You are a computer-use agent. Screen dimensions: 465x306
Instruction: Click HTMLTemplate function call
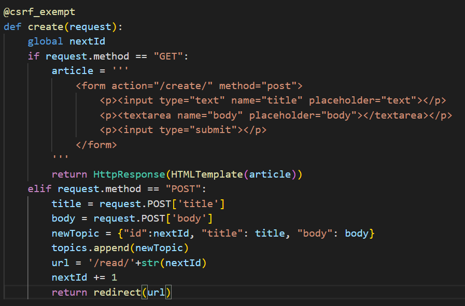207,174
